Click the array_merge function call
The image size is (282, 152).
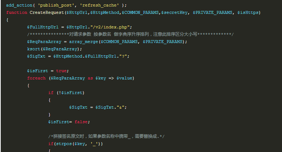84,42
